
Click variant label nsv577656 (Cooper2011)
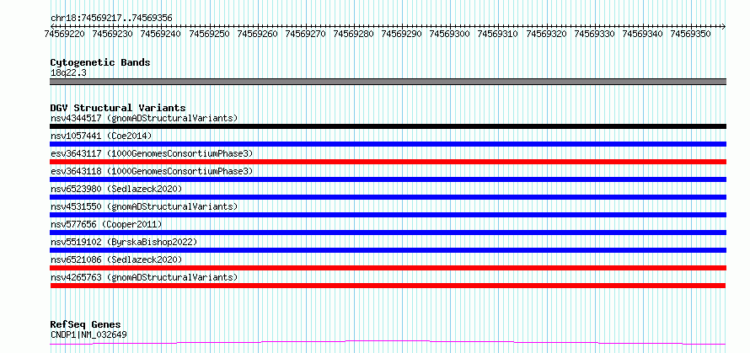[x=106, y=224]
